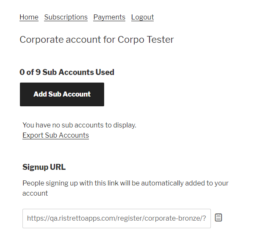Click the Corporate account page heading
Viewport: 260px width, 238px height.
(97, 40)
